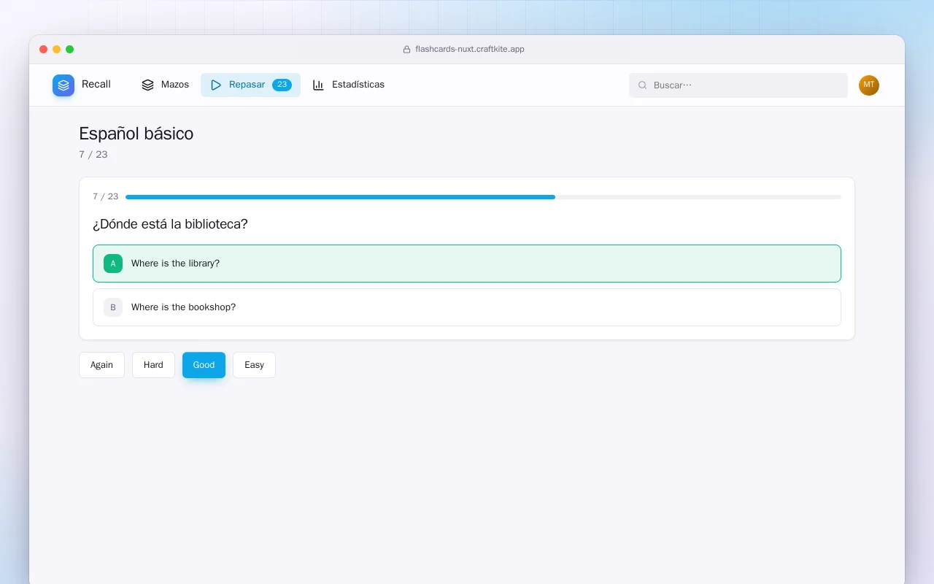Switch to the Estadísticas tab

[349, 85]
